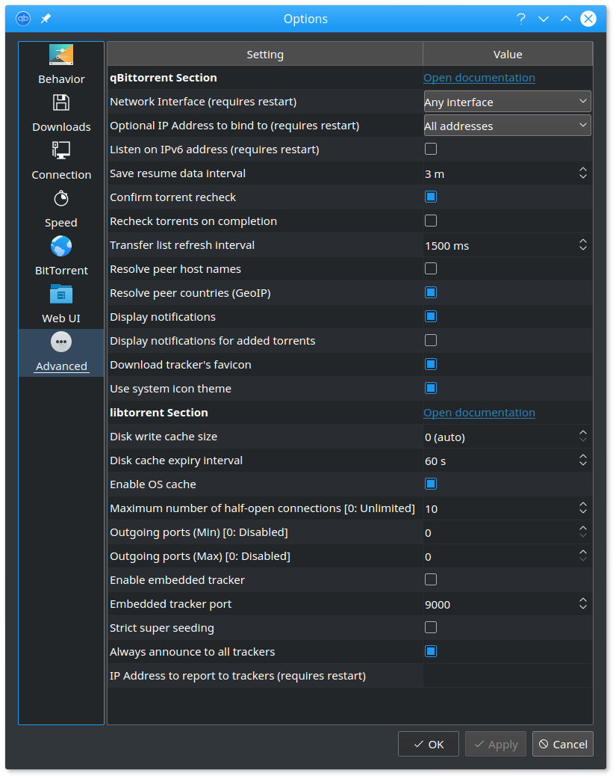
Task: Open the BitTorrent globe icon
Action: pyautogui.click(x=61, y=246)
